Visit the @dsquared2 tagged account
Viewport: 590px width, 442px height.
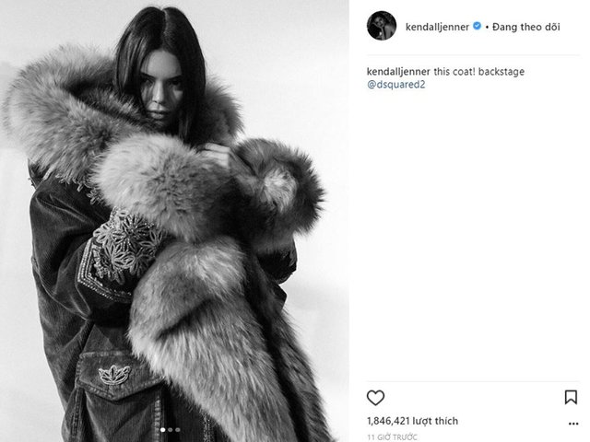tap(395, 85)
